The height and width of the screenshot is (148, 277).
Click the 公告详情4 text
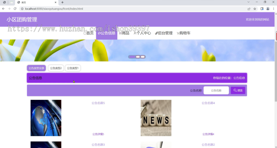pos(208,134)
